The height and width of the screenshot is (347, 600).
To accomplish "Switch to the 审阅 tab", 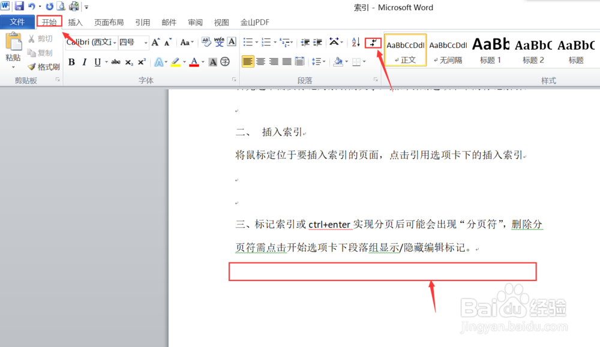I will tap(195, 22).
